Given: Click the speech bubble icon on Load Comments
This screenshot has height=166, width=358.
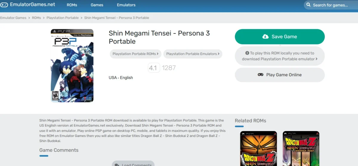Looking at the screenshot, I should 117,165.
